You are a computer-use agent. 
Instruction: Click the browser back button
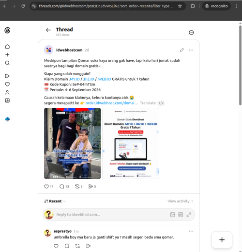click(5, 6)
